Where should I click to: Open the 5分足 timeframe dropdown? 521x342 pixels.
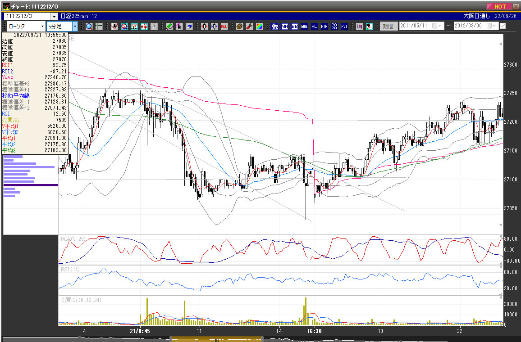(75, 27)
